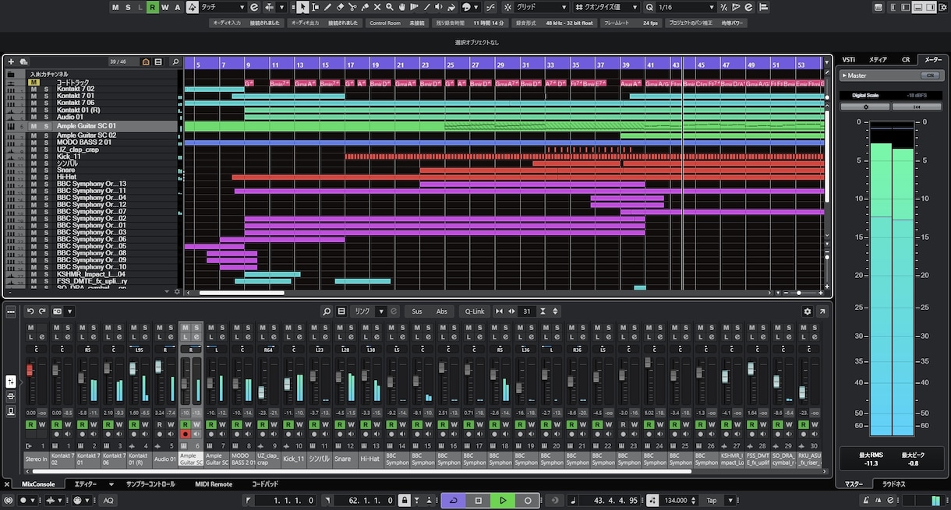Click the Record transport button

coord(528,500)
